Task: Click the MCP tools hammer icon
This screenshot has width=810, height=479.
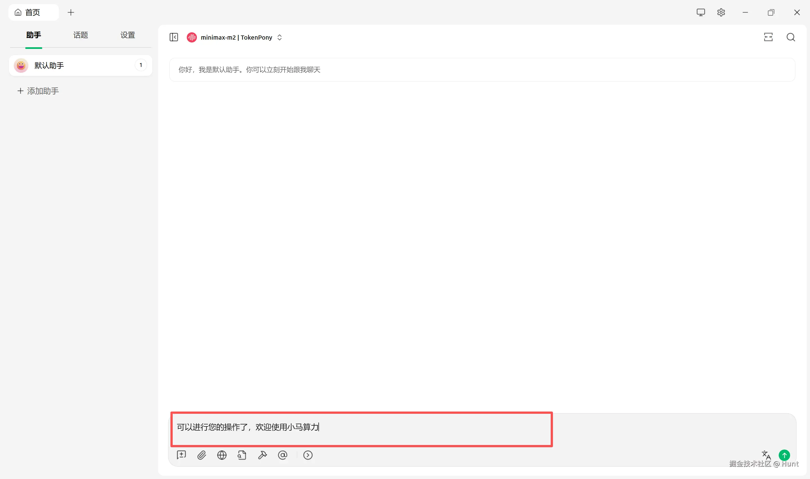Action: [x=262, y=455]
